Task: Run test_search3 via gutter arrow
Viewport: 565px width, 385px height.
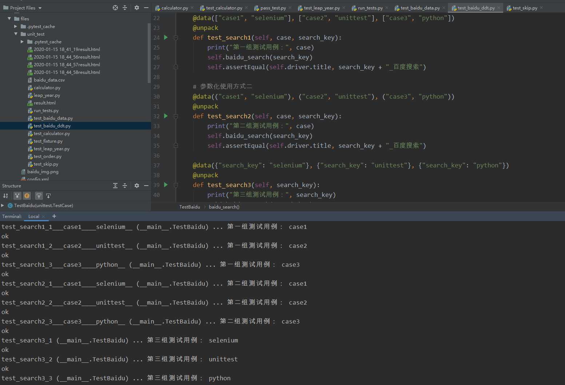Action: (166, 185)
